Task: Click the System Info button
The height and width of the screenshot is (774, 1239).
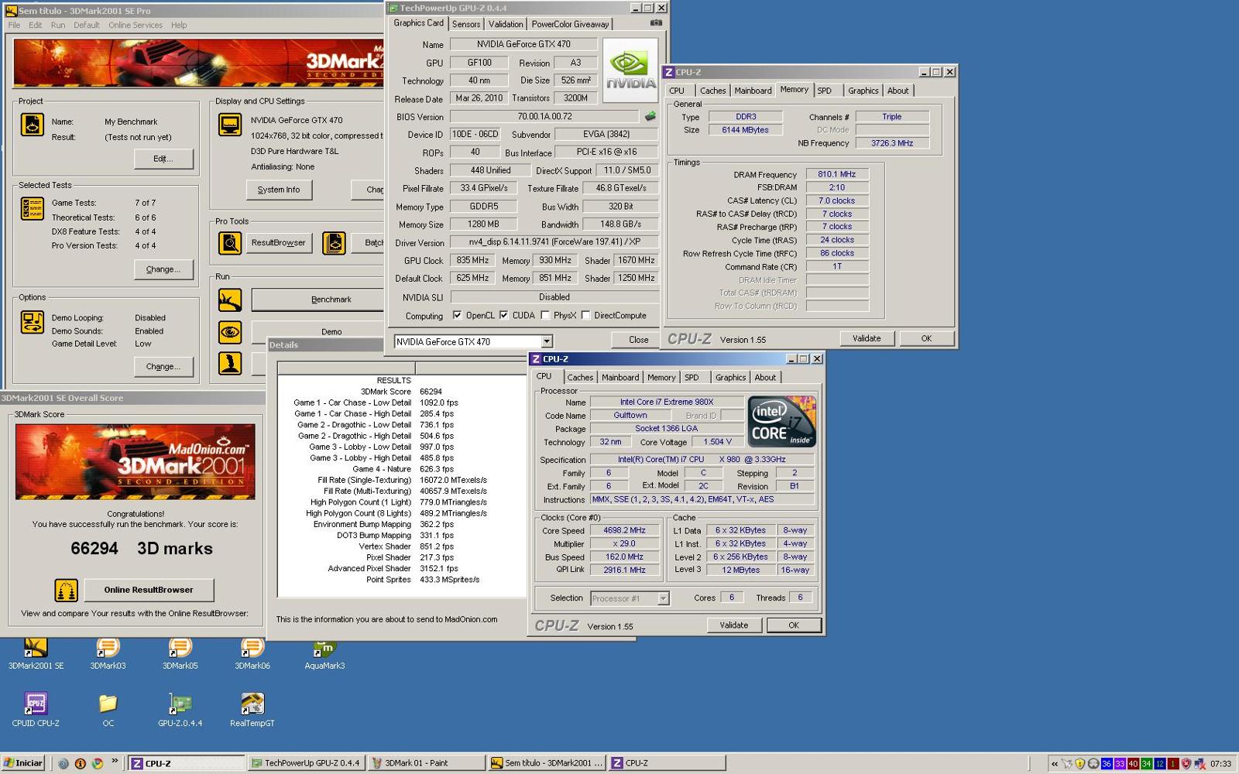Action: 279,190
